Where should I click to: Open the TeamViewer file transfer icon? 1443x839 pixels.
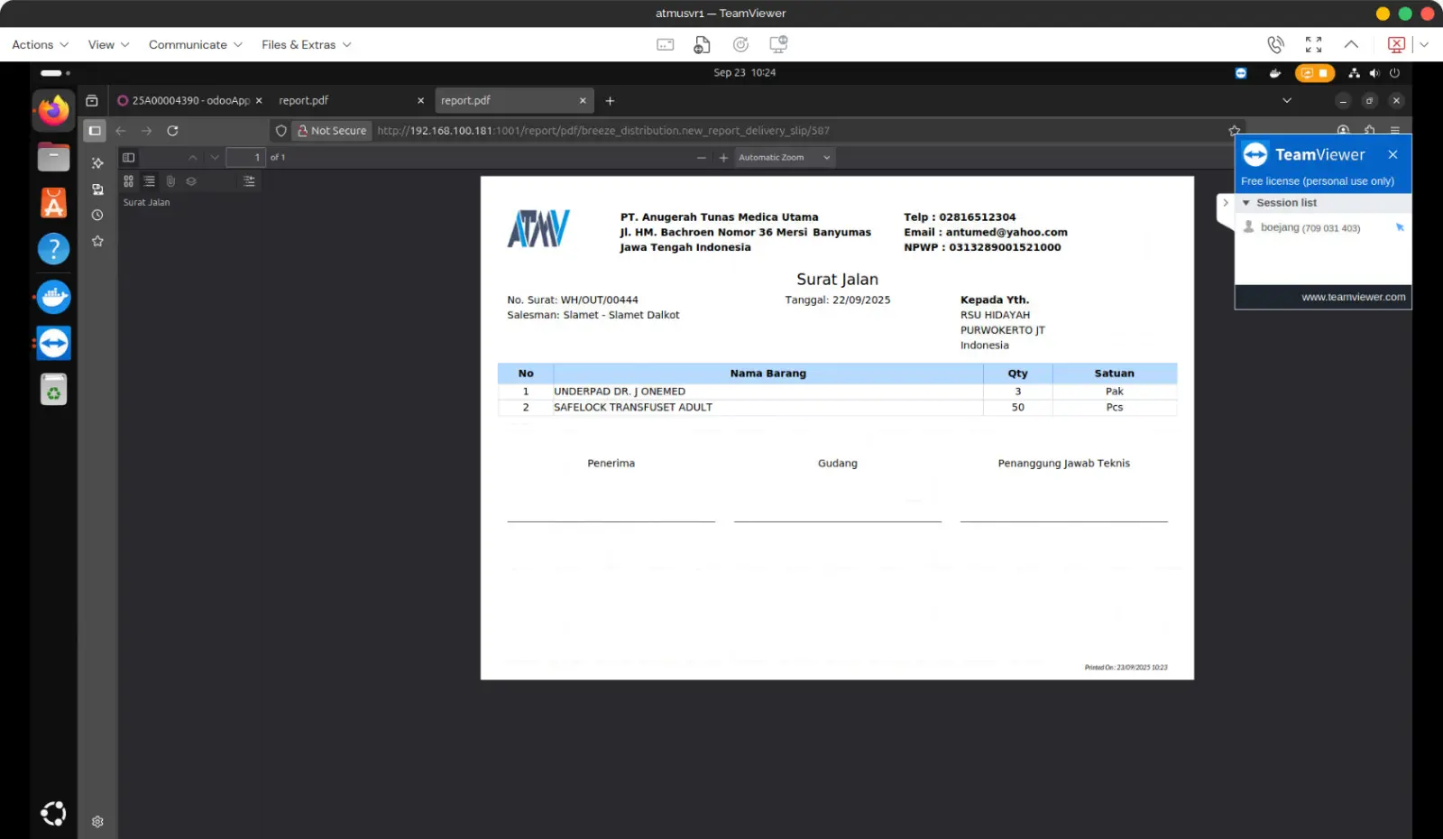(x=702, y=45)
